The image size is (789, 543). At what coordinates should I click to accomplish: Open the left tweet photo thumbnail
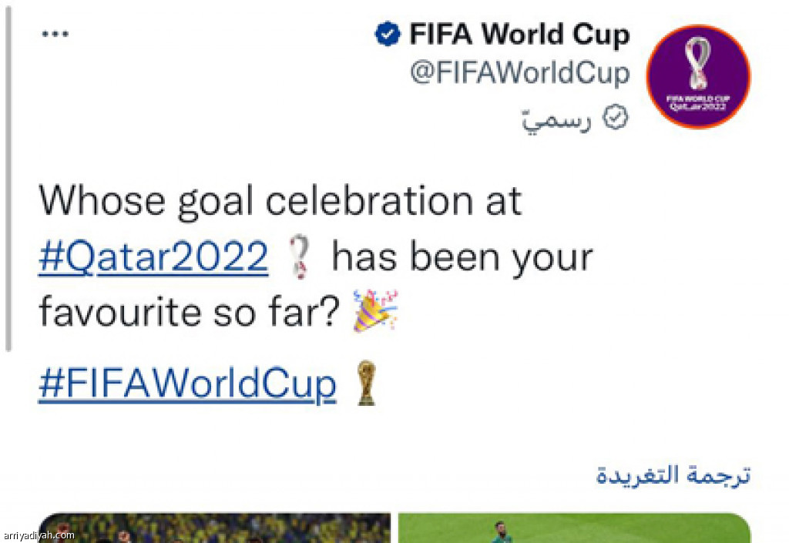(x=214, y=528)
